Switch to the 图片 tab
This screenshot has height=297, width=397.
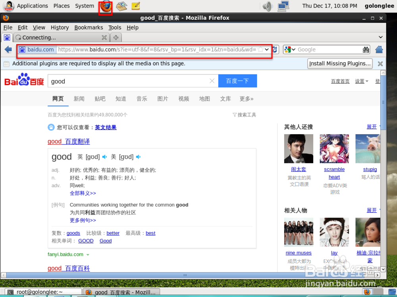click(x=162, y=99)
